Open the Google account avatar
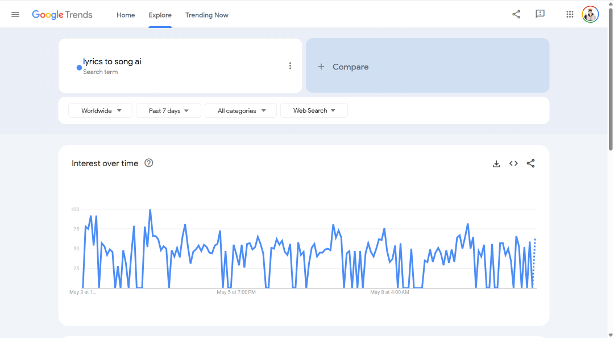This screenshot has width=614, height=338. (590, 14)
